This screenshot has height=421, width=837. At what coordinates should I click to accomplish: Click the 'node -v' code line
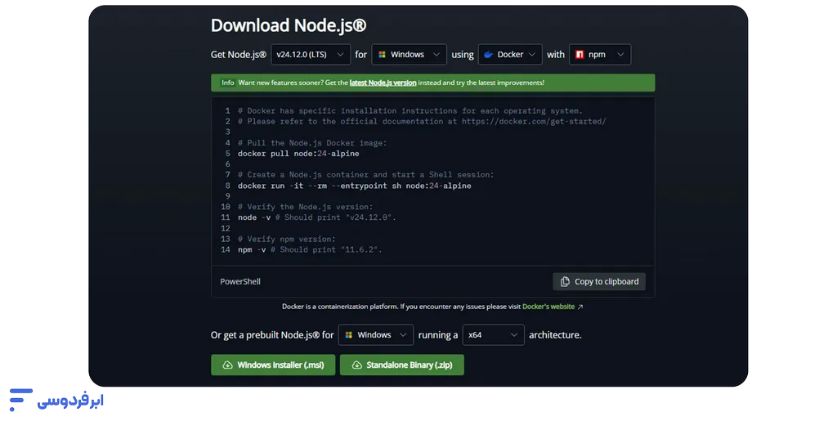pos(317,217)
